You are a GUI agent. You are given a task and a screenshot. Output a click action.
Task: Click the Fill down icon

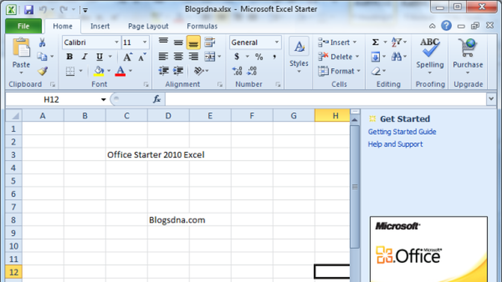tap(376, 57)
